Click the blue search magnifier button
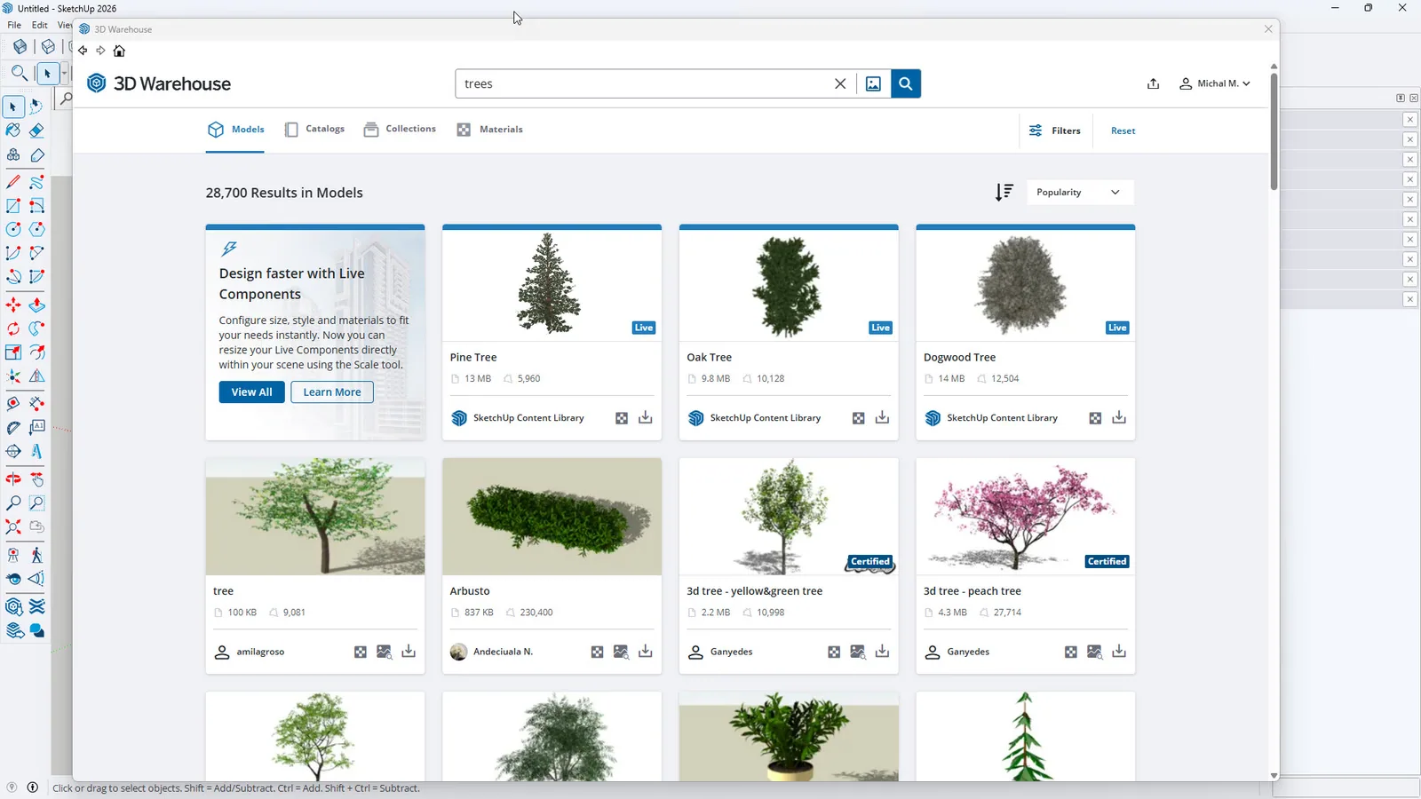The height and width of the screenshot is (799, 1421). [905, 83]
